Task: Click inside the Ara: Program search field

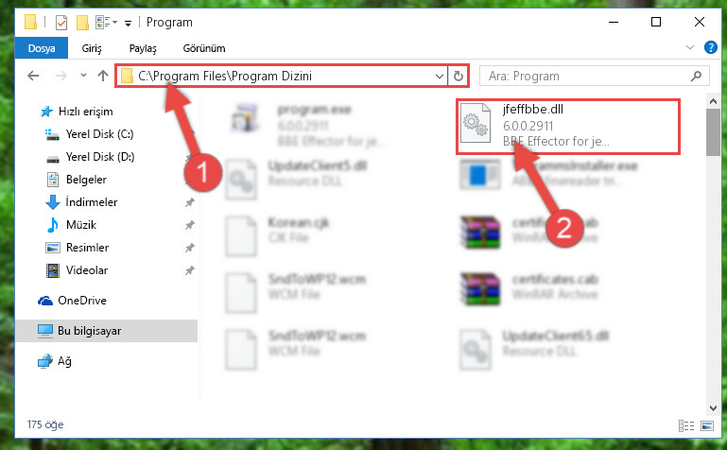Action: [x=586, y=76]
